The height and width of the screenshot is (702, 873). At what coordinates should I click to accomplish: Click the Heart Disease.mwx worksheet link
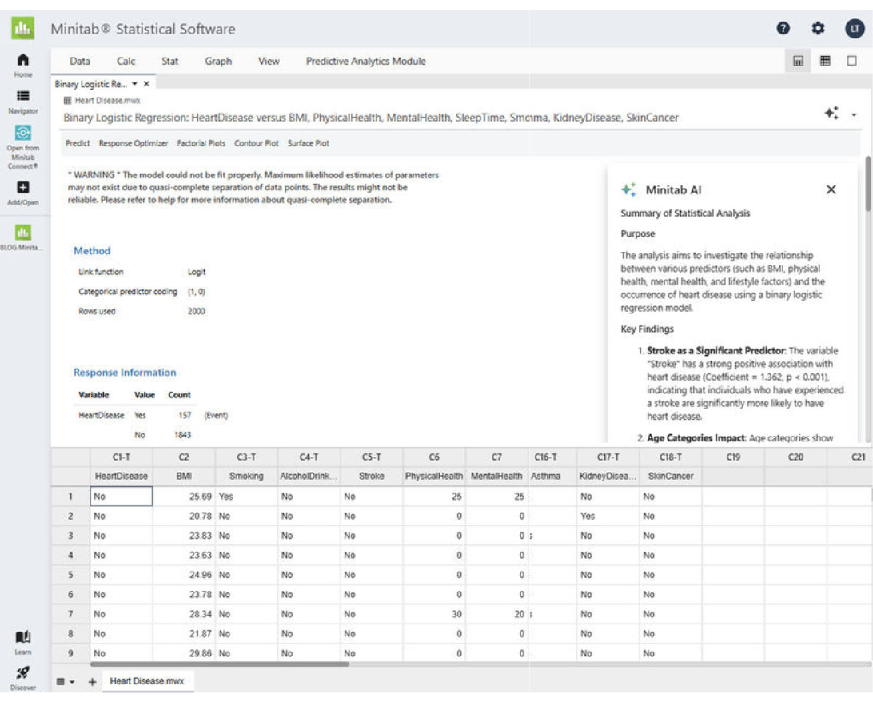(x=107, y=100)
